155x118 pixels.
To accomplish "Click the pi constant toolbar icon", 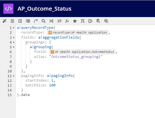I will click(x=83, y=21).
